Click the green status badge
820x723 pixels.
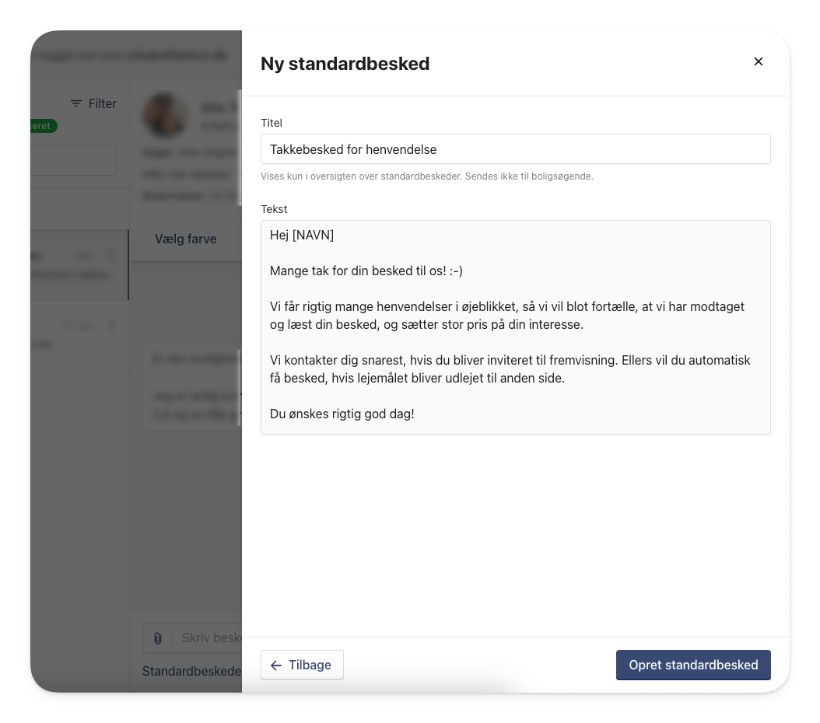[44, 126]
